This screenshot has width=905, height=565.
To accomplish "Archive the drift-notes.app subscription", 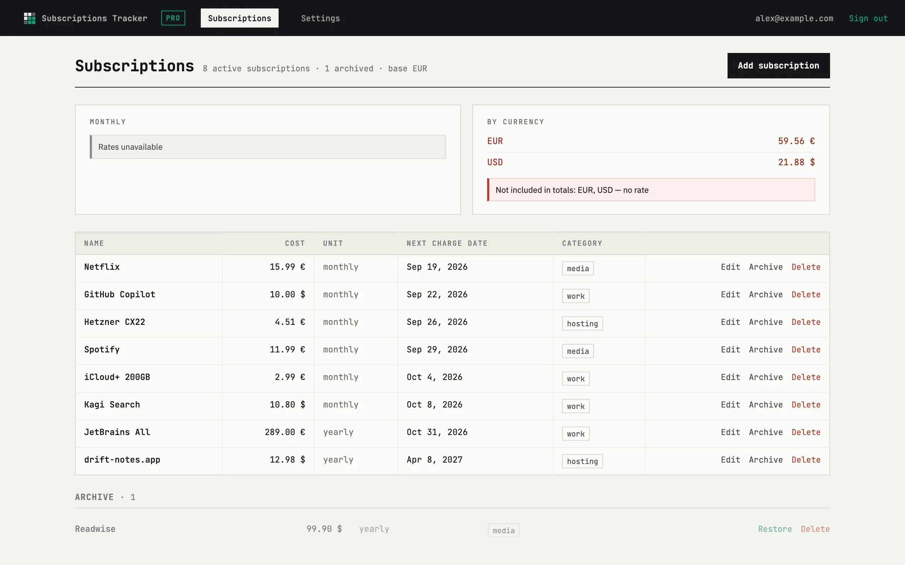I will coord(765,460).
